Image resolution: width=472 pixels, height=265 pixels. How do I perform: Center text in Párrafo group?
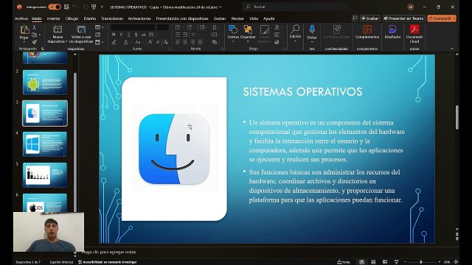point(185,43)
